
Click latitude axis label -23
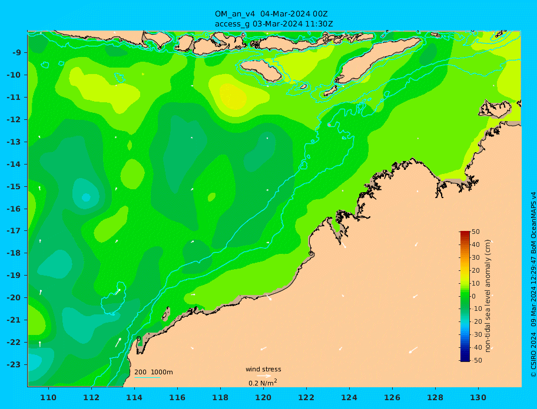14,364
